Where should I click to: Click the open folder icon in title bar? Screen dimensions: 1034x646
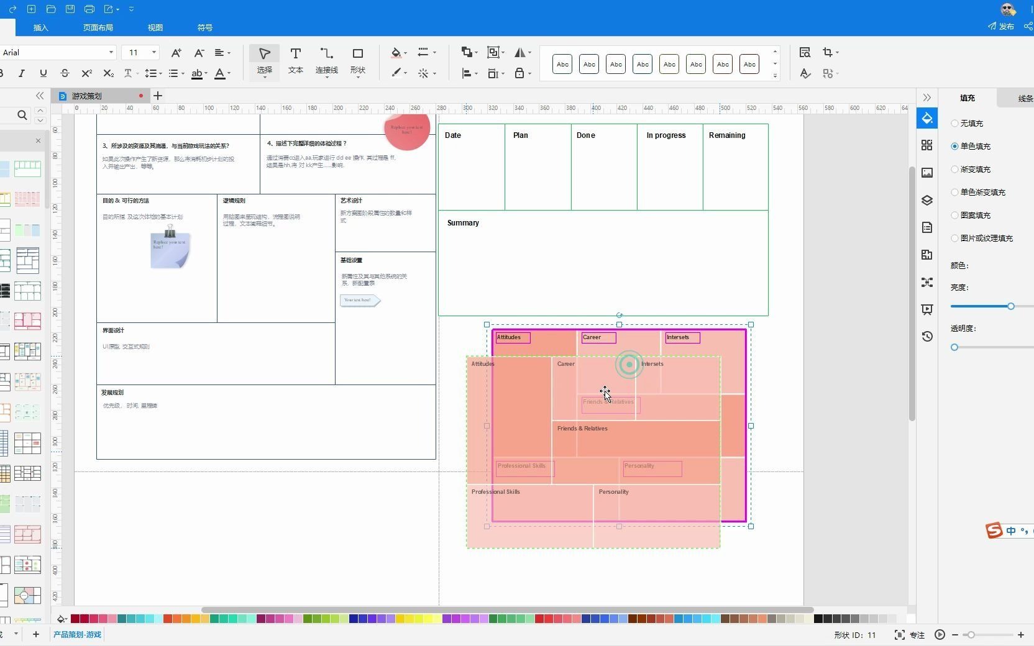[51, 9]
